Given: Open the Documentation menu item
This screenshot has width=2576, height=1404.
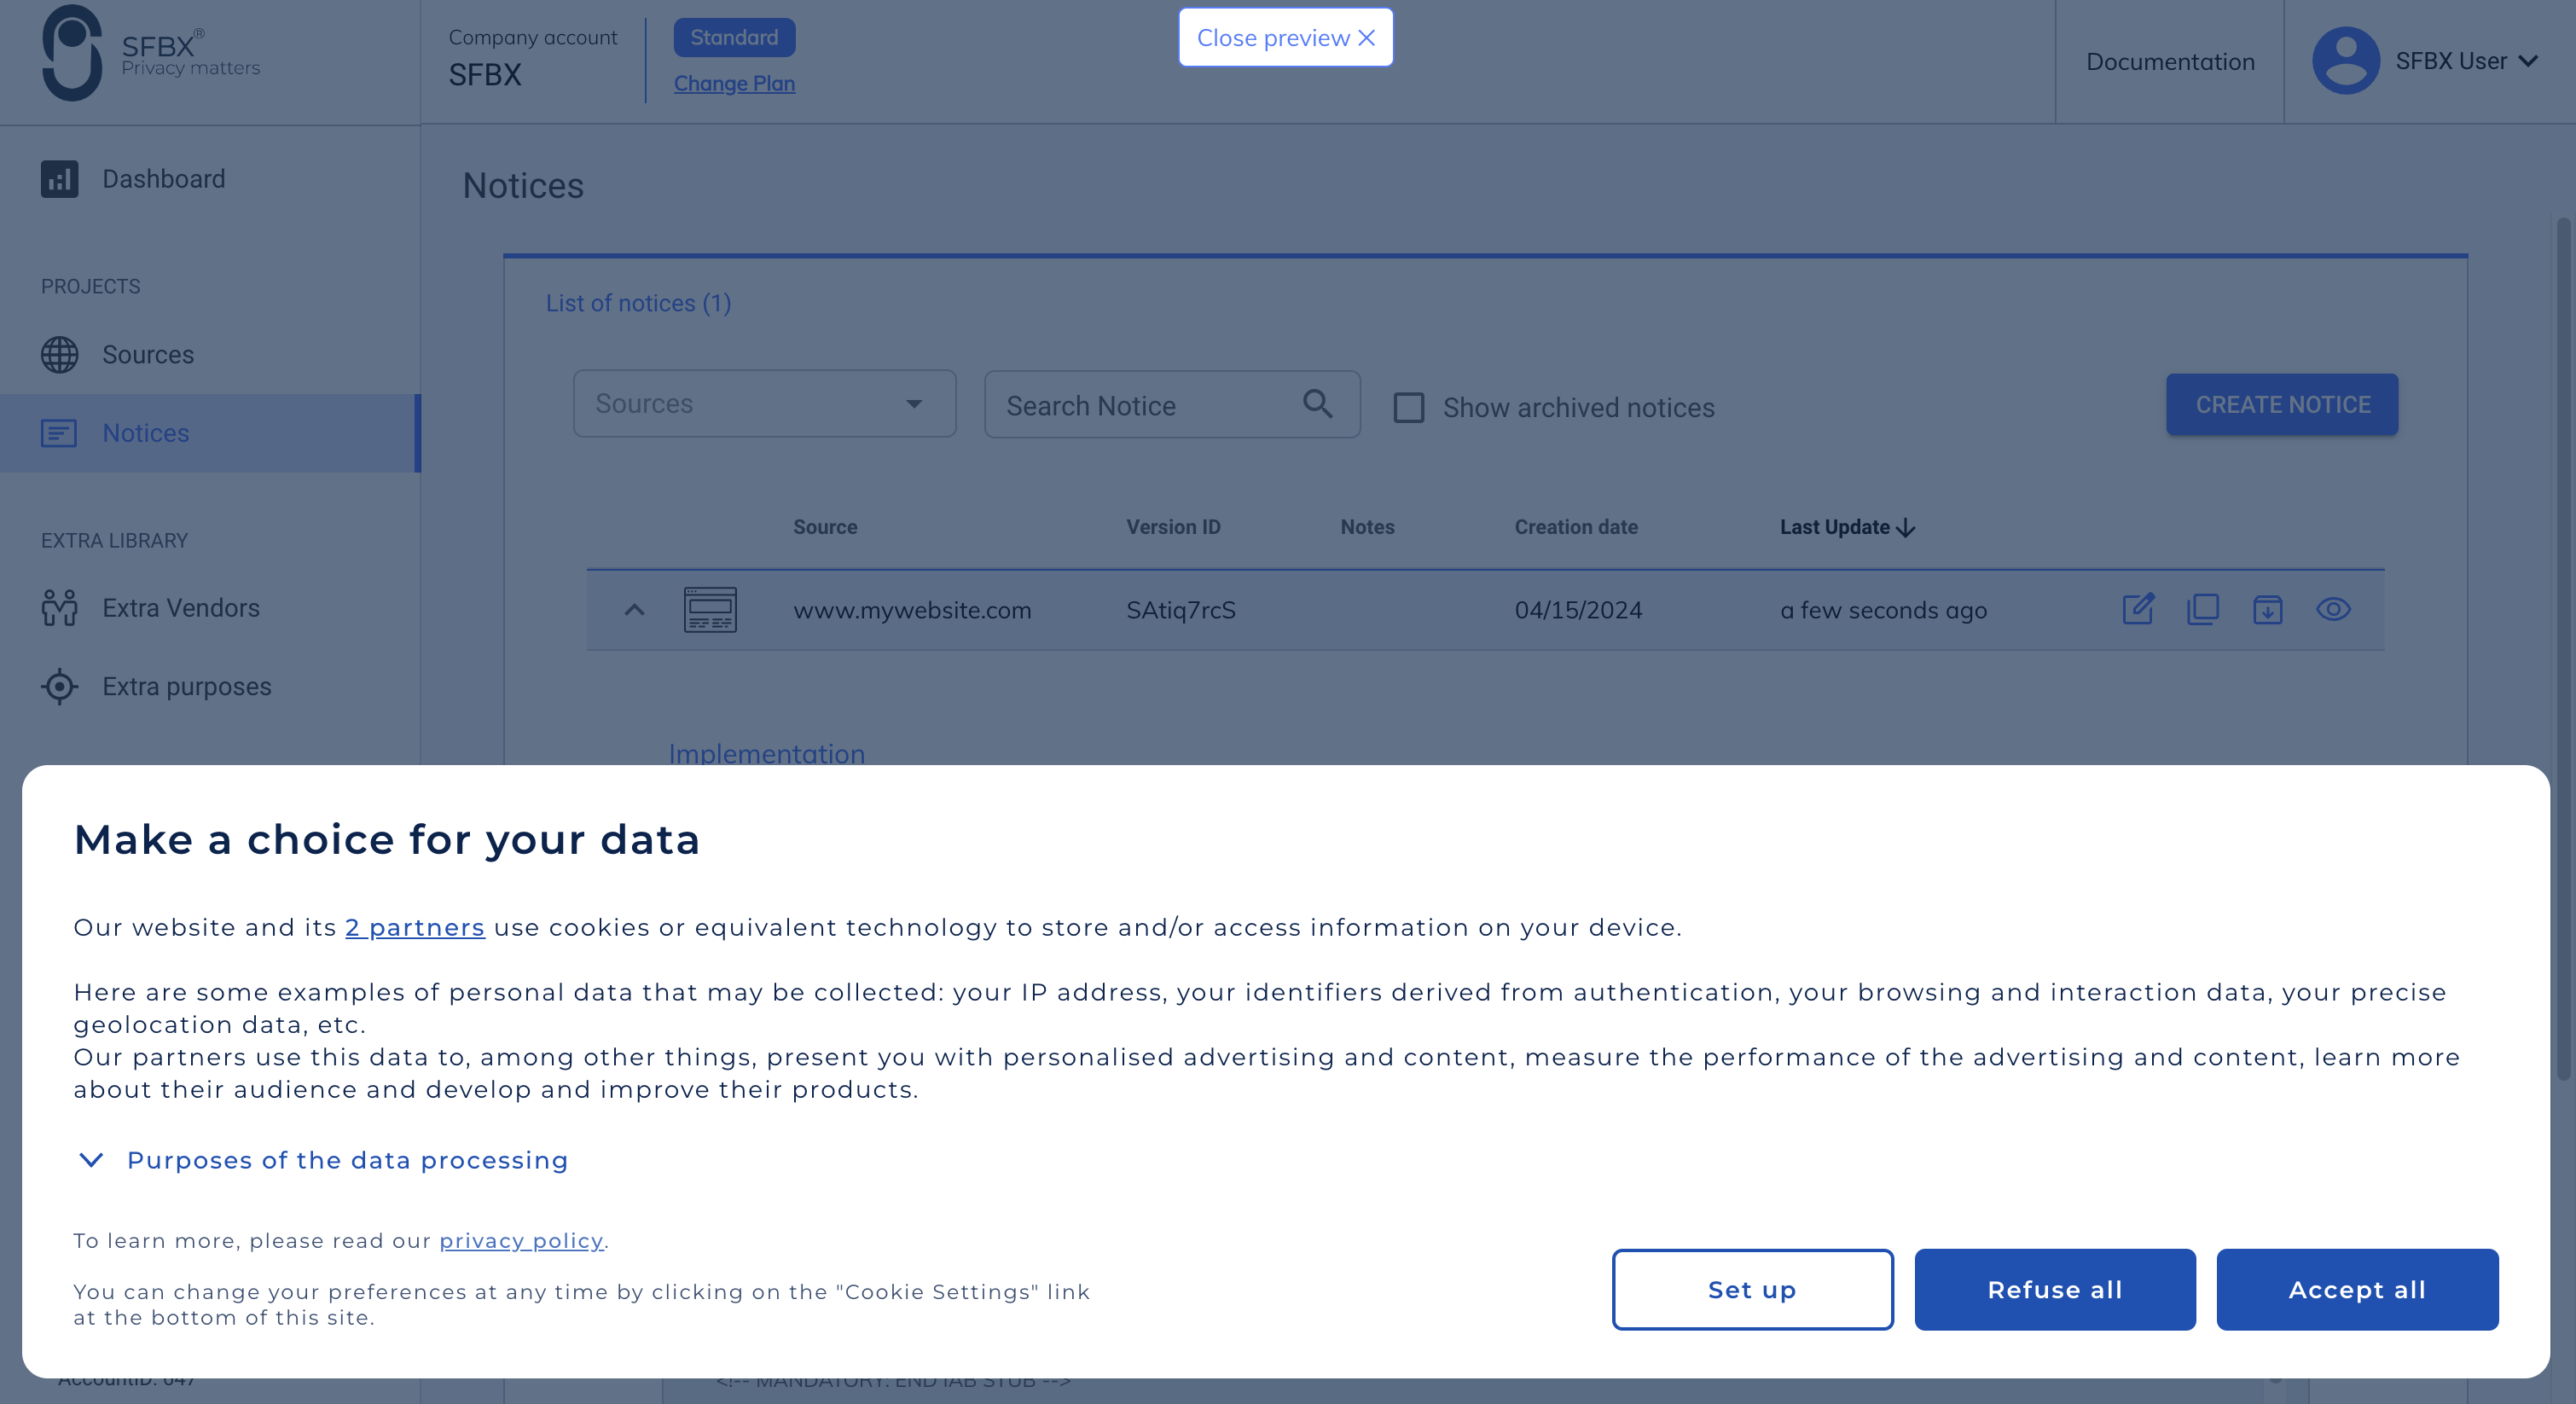Looking at the screenshot, I should point(2170,62).
